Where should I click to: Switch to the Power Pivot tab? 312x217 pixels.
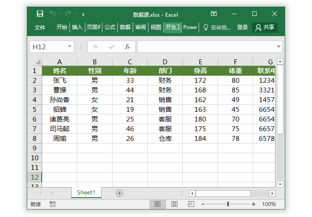[x=190, y=27]
